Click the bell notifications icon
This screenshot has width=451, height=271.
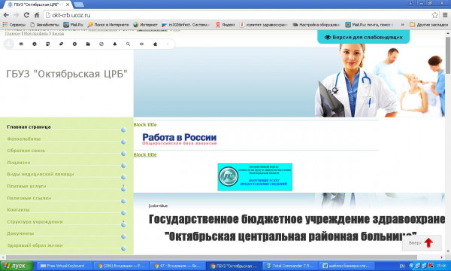115,44
